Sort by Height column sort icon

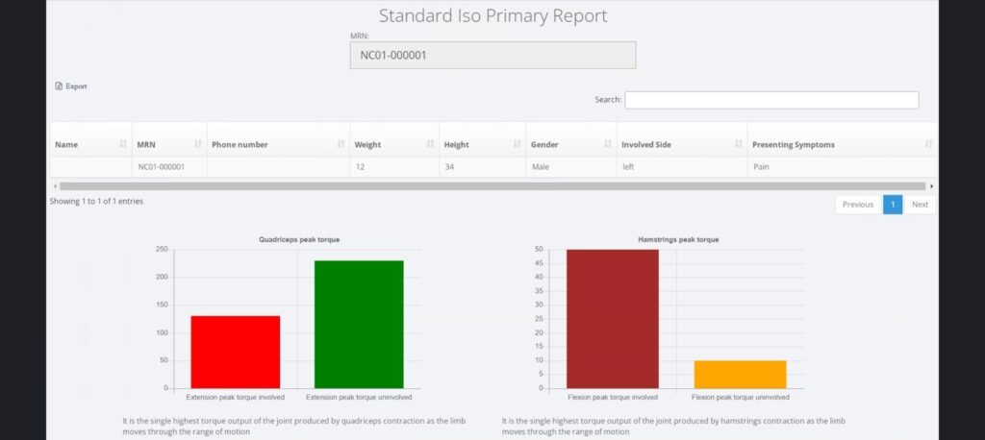pyautogui.click(x=517, y=144)
